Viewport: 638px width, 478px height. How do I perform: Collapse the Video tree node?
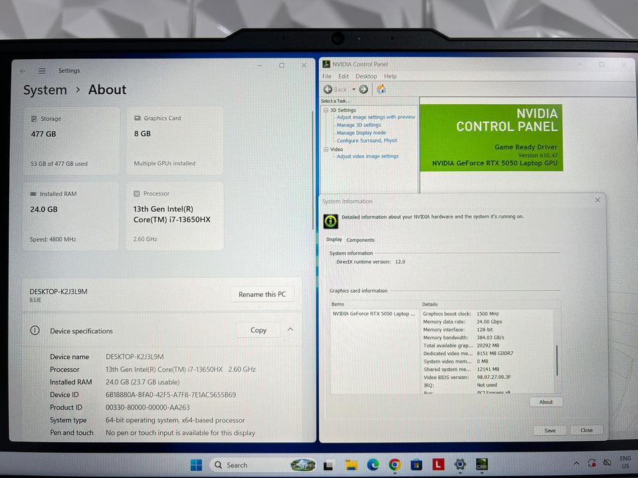point(326,149)
